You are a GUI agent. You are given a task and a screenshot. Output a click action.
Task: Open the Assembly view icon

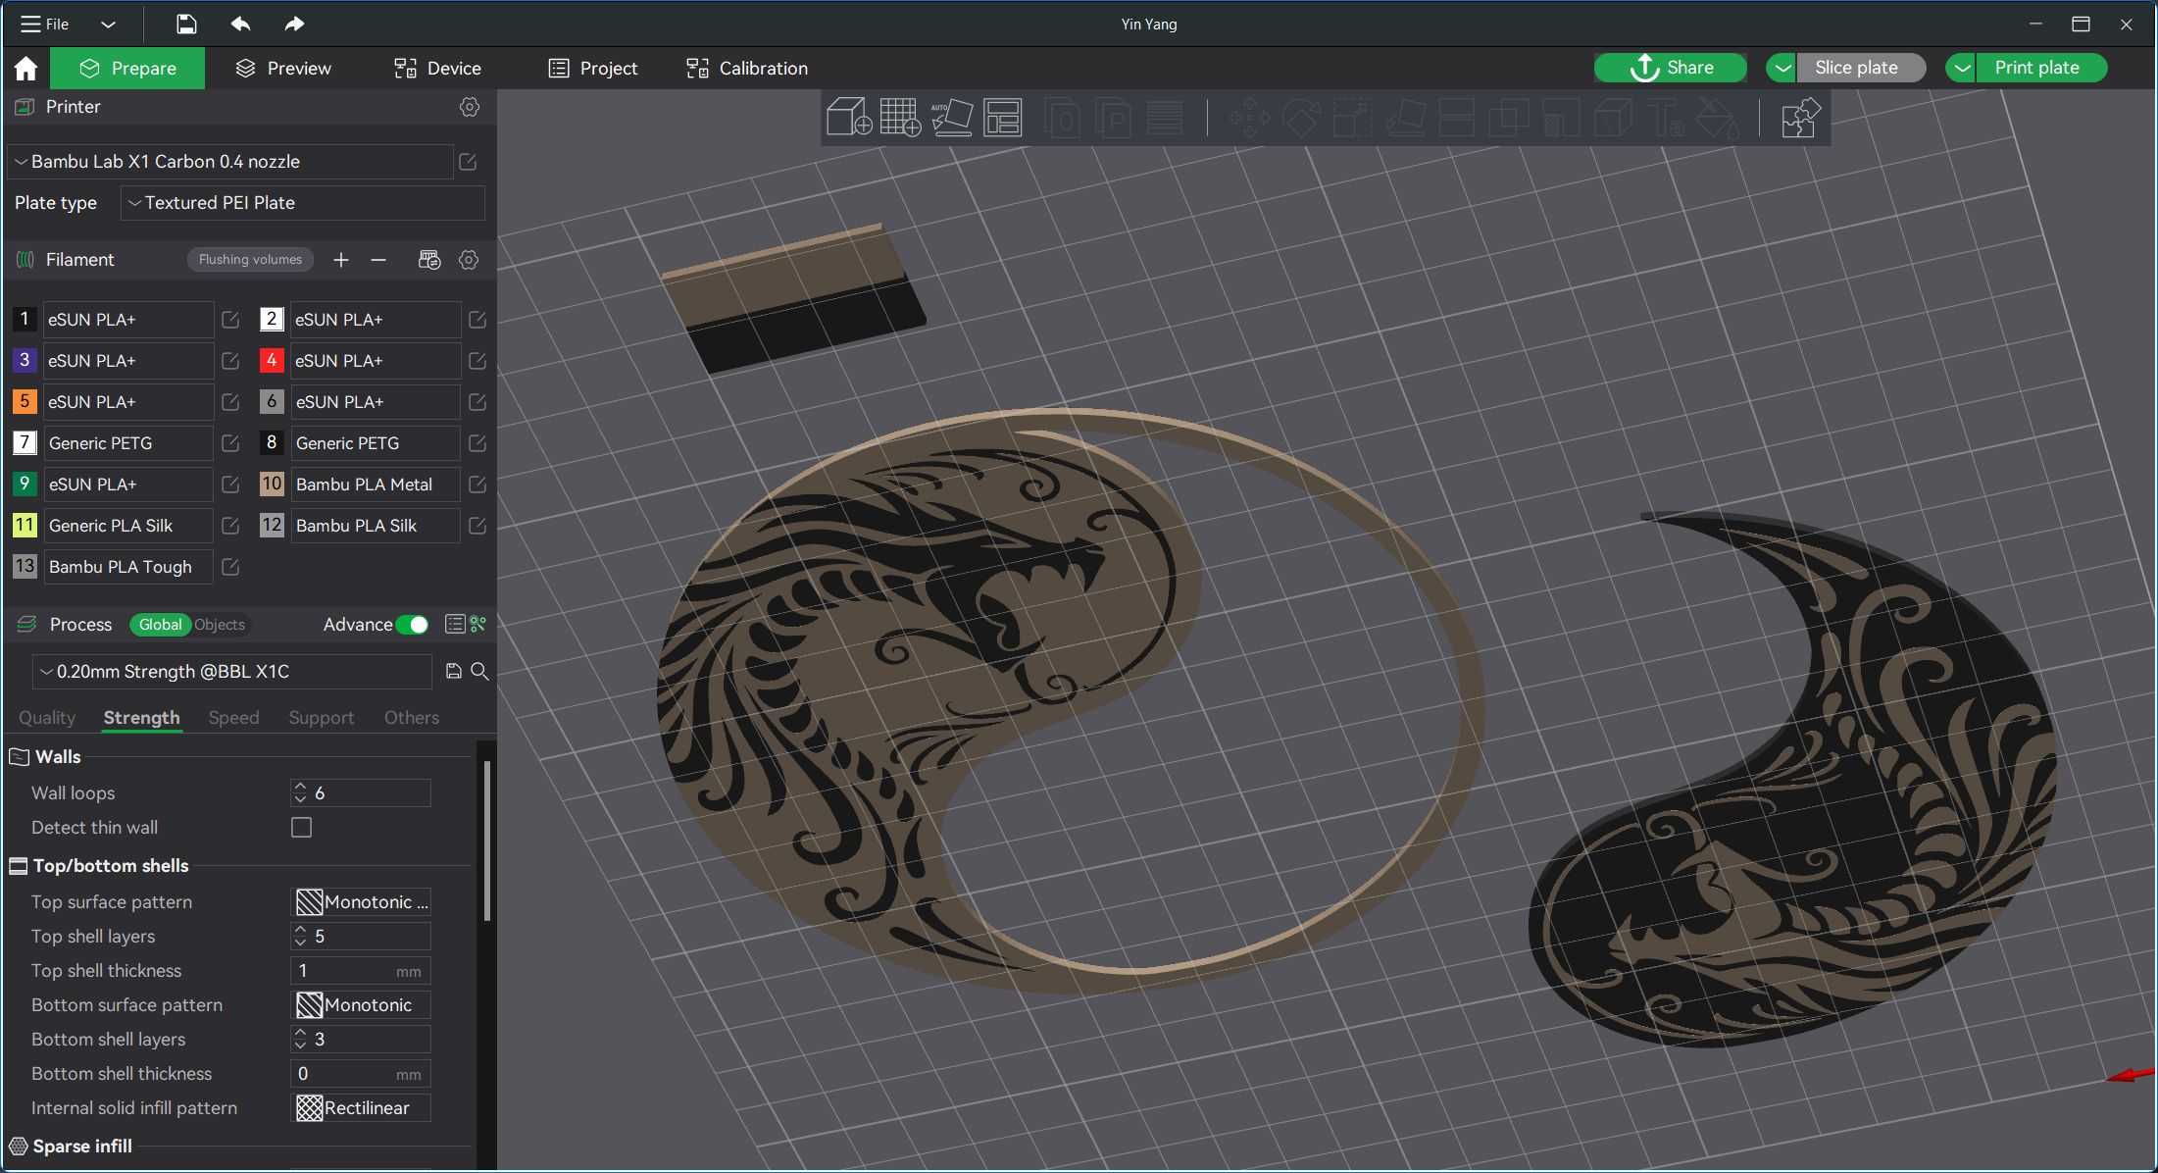coord(1799,119)
